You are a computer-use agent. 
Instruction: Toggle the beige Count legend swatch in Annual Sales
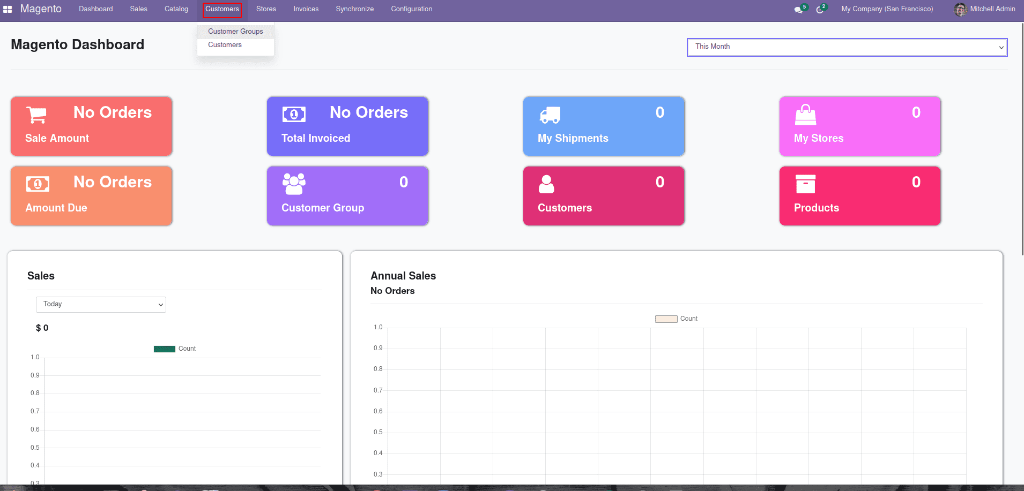tap(666, 319)
